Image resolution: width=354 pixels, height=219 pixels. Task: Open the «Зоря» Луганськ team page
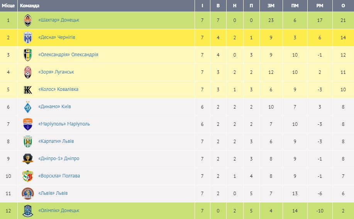pos(56,72)
